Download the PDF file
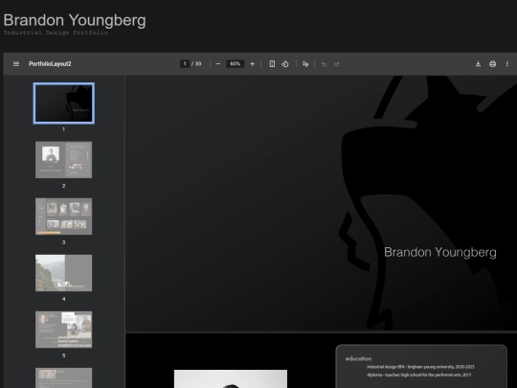The image size is (517, 388). point(478,64)
